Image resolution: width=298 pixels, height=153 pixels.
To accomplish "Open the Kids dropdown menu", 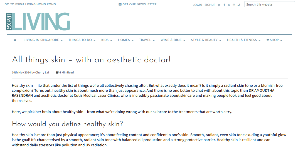I will tap(107, 40).
